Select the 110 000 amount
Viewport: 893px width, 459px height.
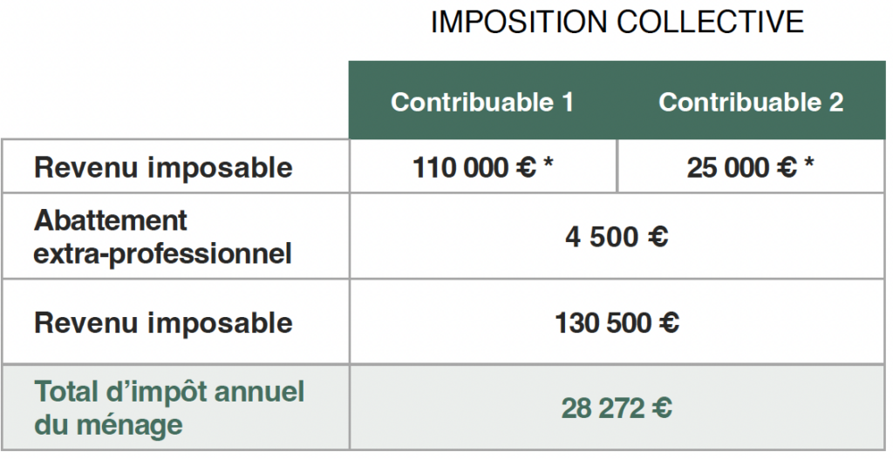(x=460, y=167)
